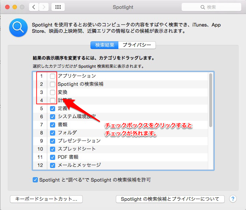
Task: Toggle Spotlight と"調べる" の検索候補を許可 checkbox
Action: 35,180
